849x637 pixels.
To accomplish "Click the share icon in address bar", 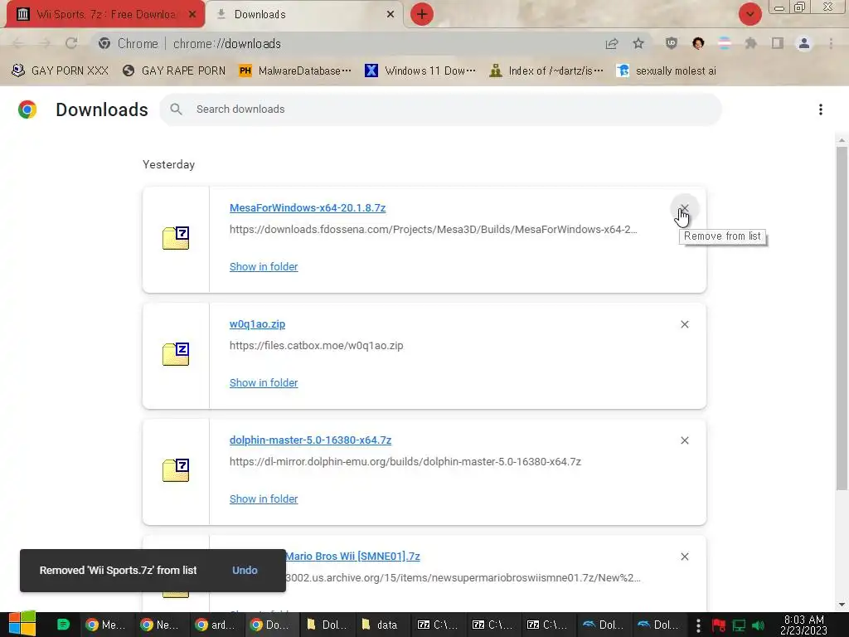I will point(612,43).
